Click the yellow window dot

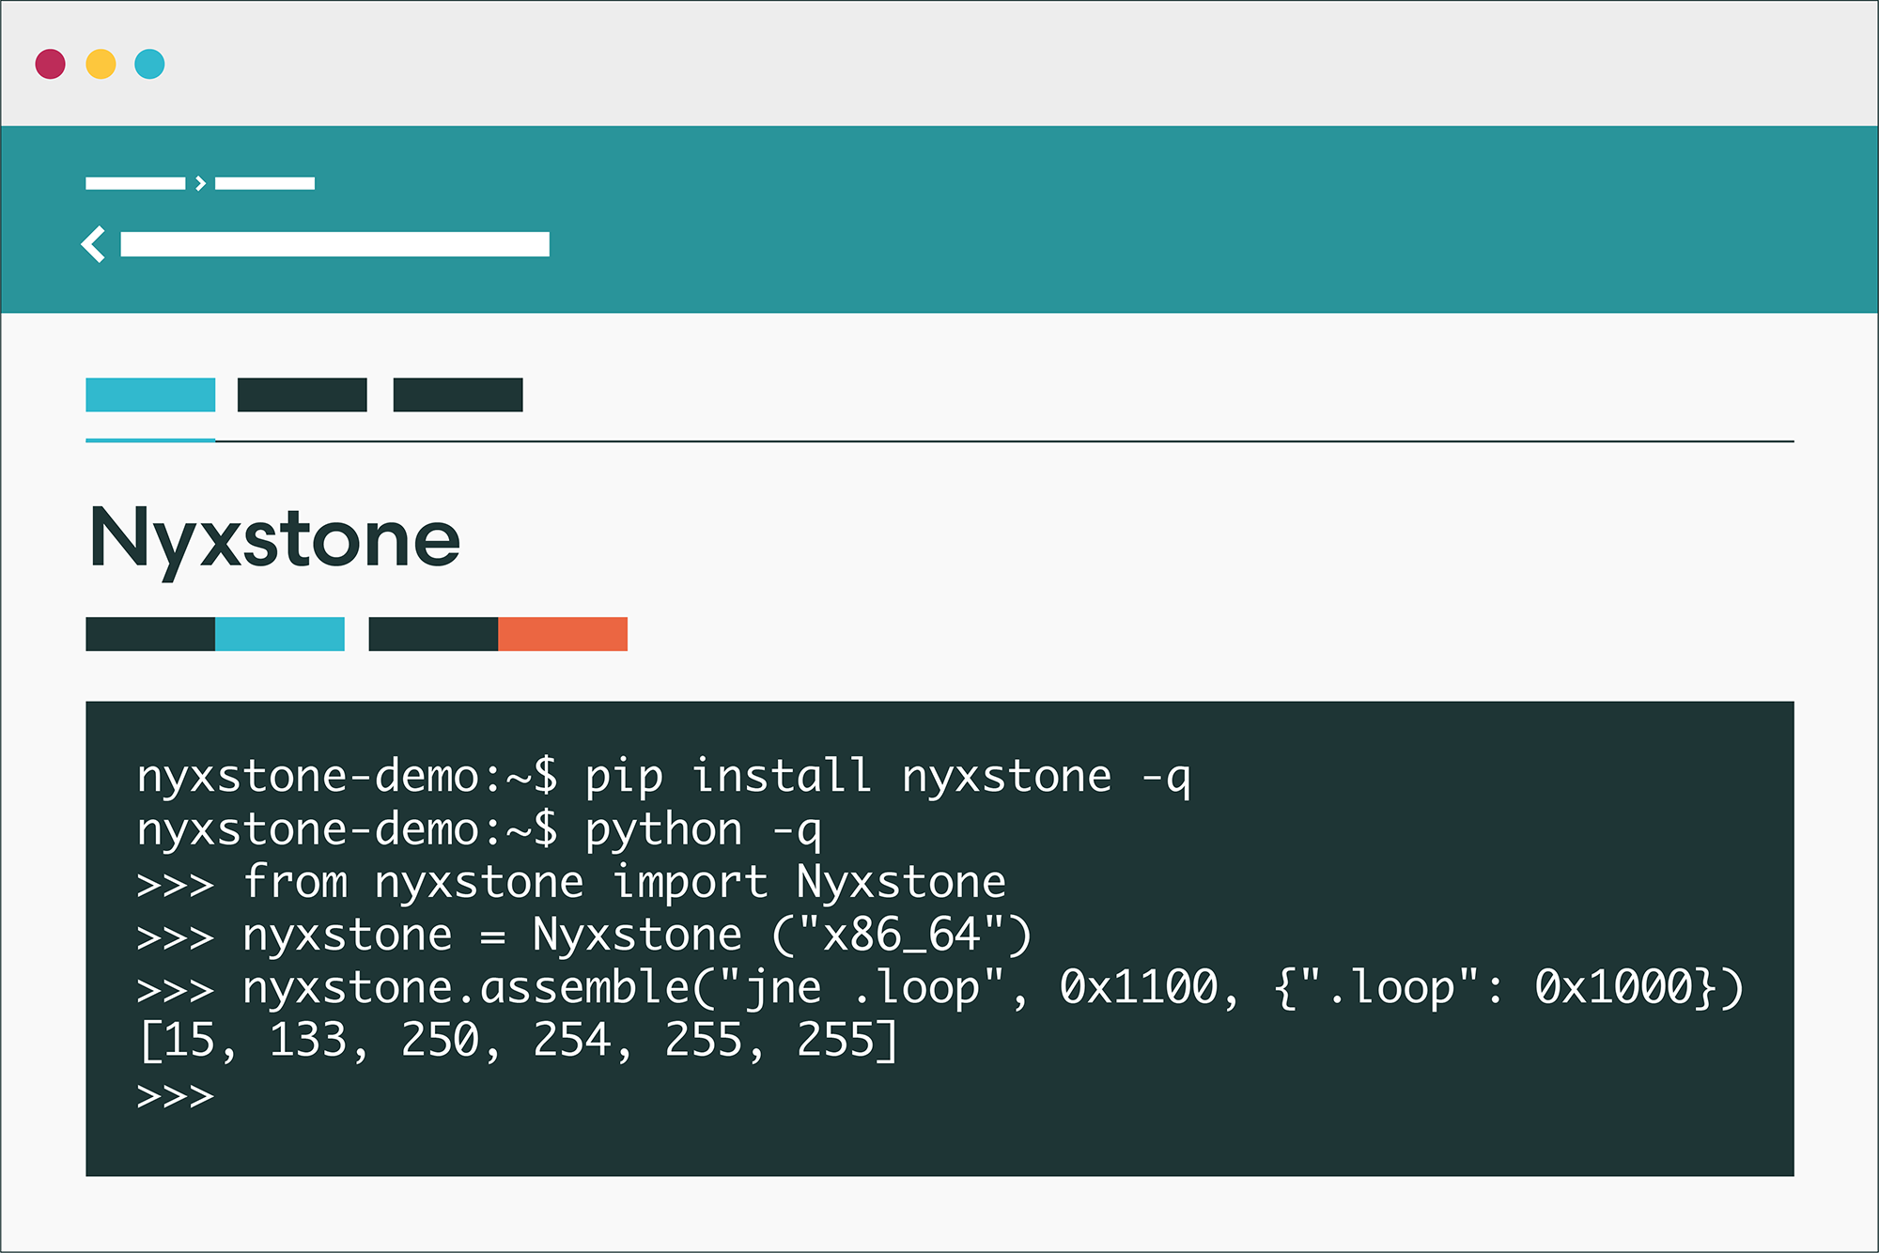click(x=101, y=64)
